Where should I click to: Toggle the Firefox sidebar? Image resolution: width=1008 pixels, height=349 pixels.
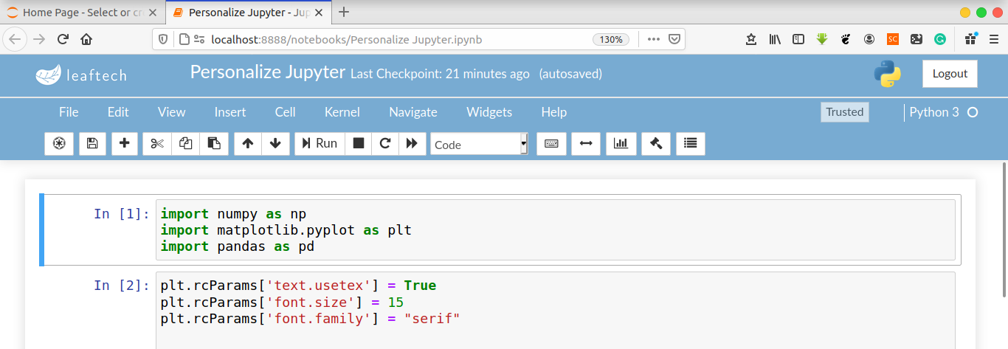[798, 40]
